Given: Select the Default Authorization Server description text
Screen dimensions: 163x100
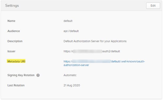Looking at the screenshot, I should pyautogui.click(x=95, y=41).
